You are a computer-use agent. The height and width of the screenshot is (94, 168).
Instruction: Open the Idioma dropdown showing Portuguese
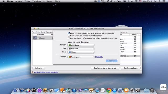[81, 57]
